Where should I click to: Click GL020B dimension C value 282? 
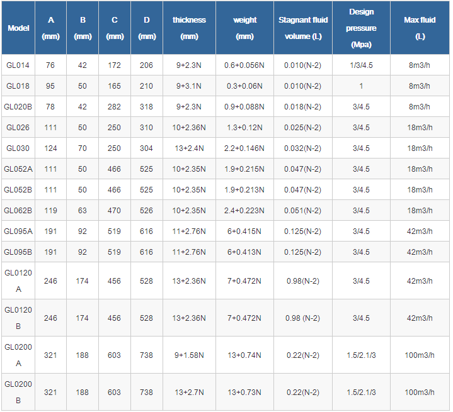click(x=115, y=107)
